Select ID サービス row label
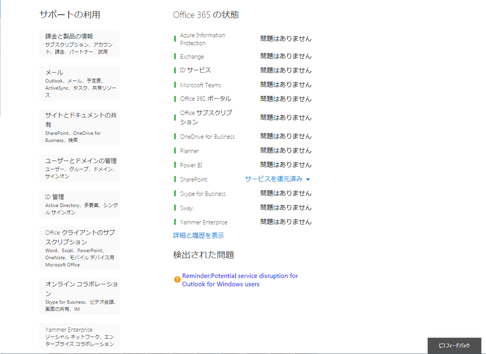Viewport: 486px width, 354px height. point(195,70)
